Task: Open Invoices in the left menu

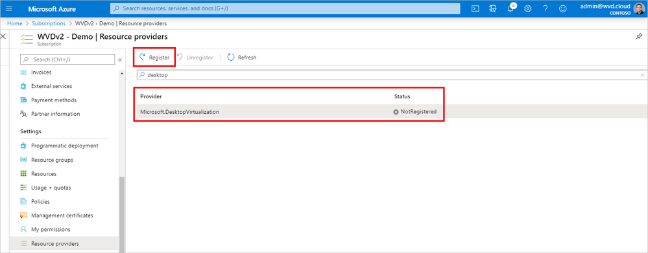Action: tap(42, 72)
